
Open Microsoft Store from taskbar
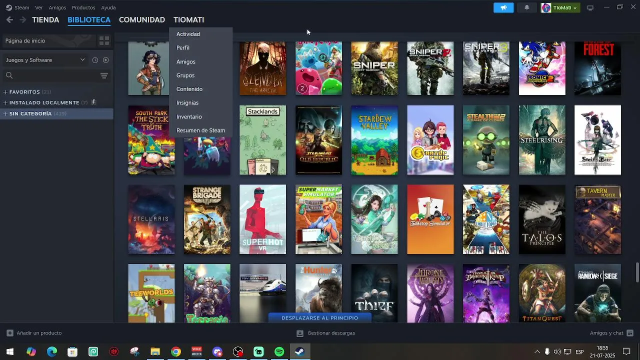(x=72, y=352)
